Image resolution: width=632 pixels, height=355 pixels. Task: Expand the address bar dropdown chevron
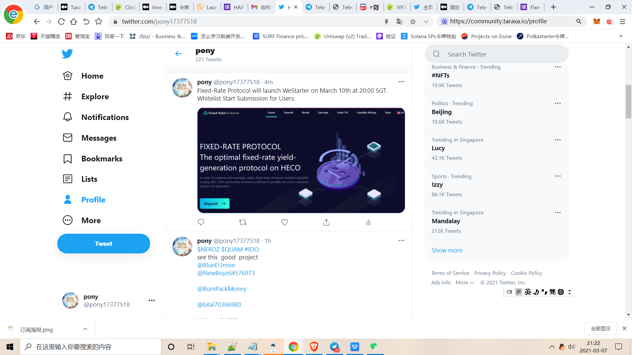point(426,21)
